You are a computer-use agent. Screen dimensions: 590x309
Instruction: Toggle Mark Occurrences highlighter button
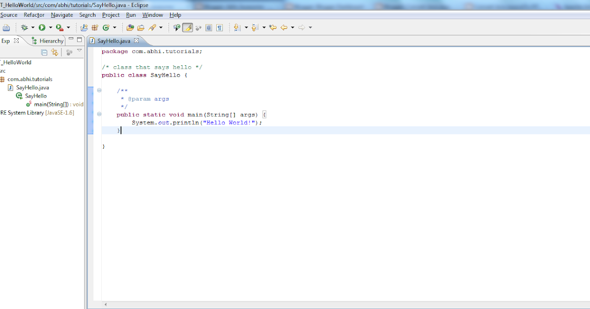pos(187,28)
